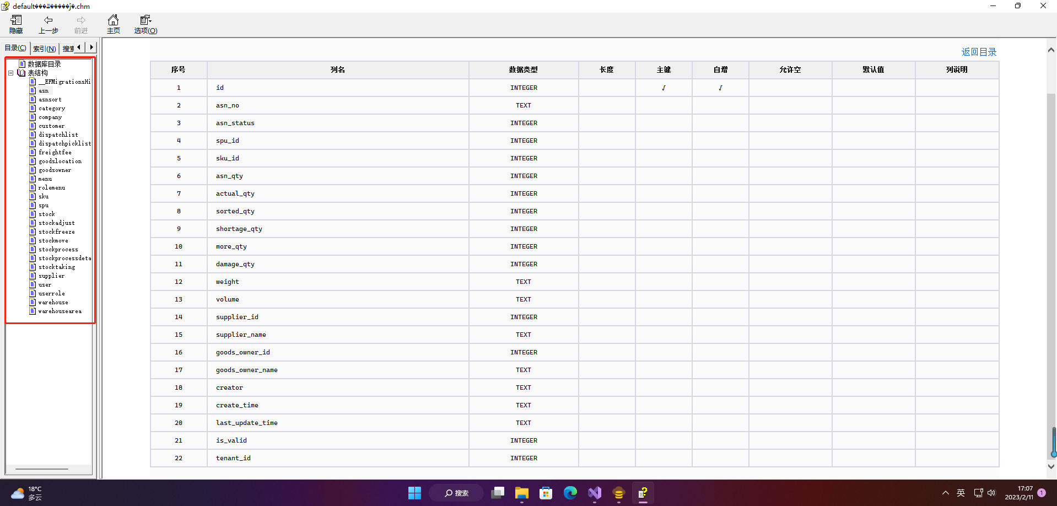
Task: Click the 数据类型 column header
Action: tap(524, 69)
